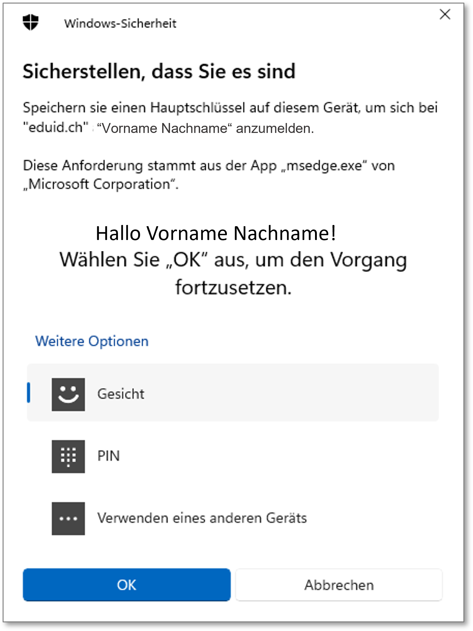Choose the PIN sign-in option label
The width and height of the screenshot is (473, 631).
pos(109,456)
